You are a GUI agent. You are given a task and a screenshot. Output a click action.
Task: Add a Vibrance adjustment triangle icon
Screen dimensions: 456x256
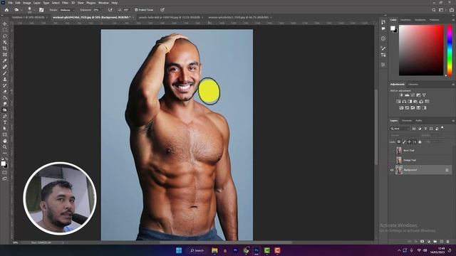[424, 95]
